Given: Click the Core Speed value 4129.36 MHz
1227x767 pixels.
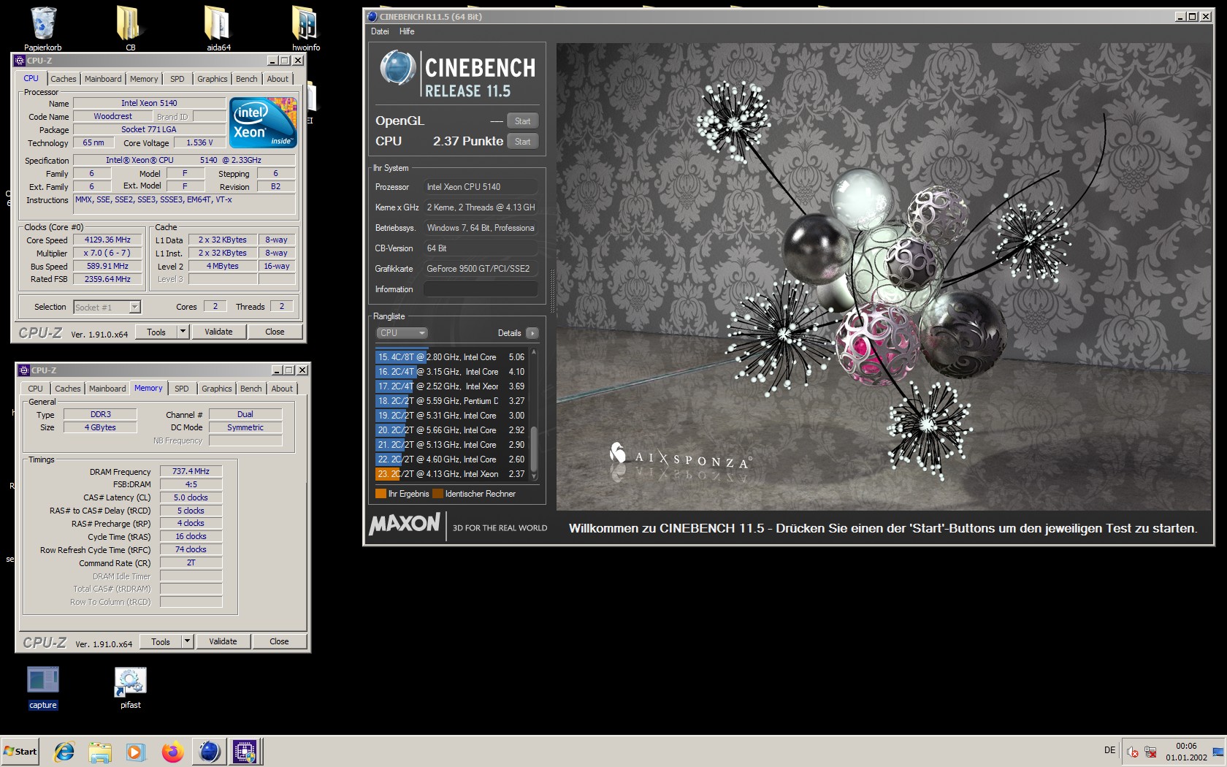Looking at the screenshot, I should (107, 240).
